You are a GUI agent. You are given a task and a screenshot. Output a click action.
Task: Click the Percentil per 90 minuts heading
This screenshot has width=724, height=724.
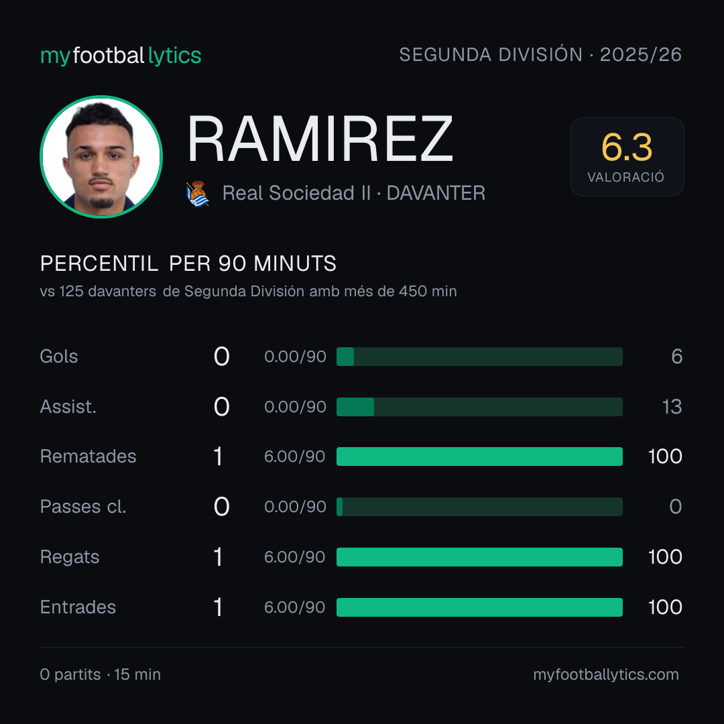188,263
